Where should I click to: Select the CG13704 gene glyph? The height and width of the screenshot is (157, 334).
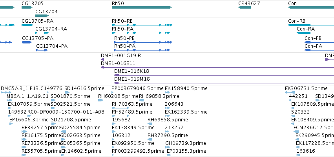click(x=42, y=16)
